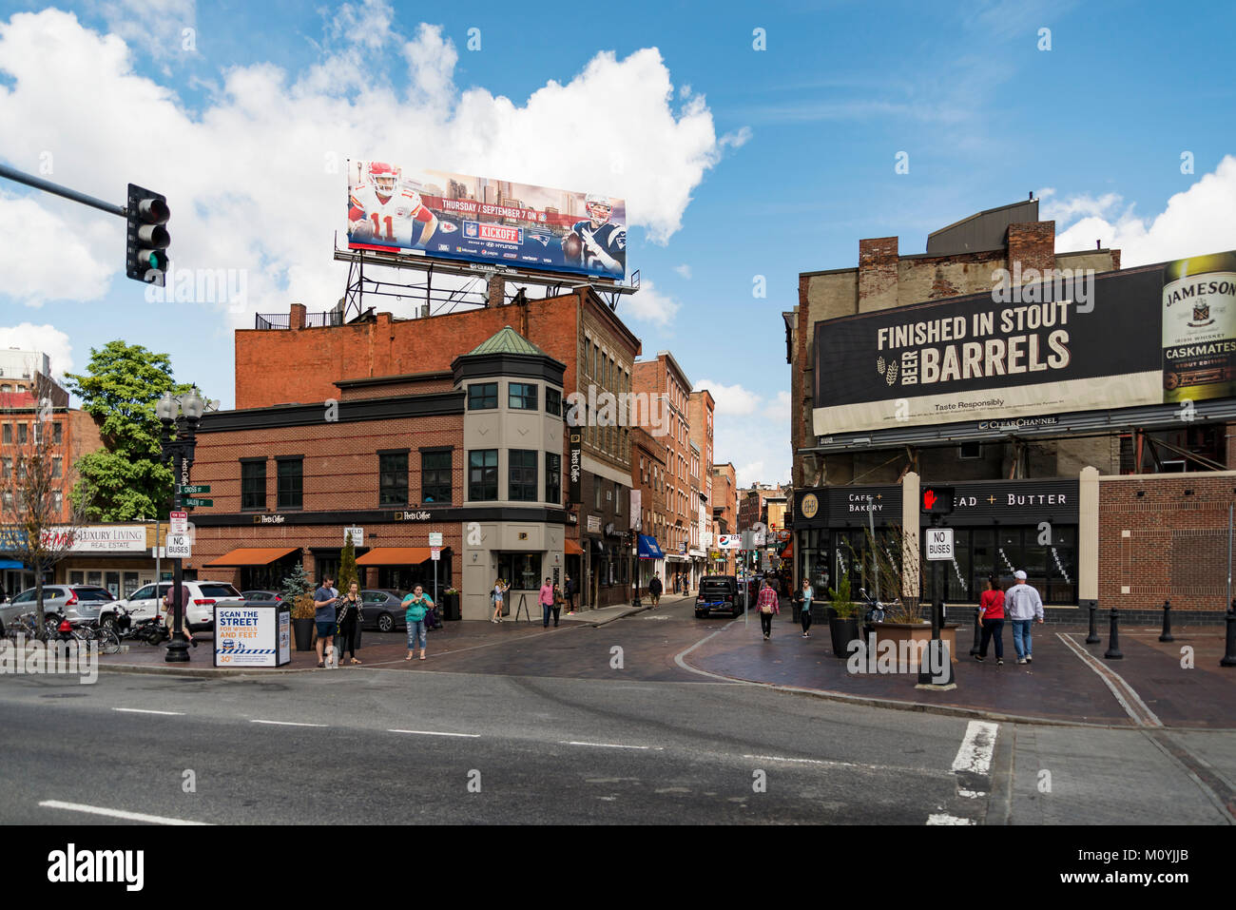Screen dimensions: 1236x910
Task: Click the "BARRELS" word on the billboard
Action: [995, 358]
